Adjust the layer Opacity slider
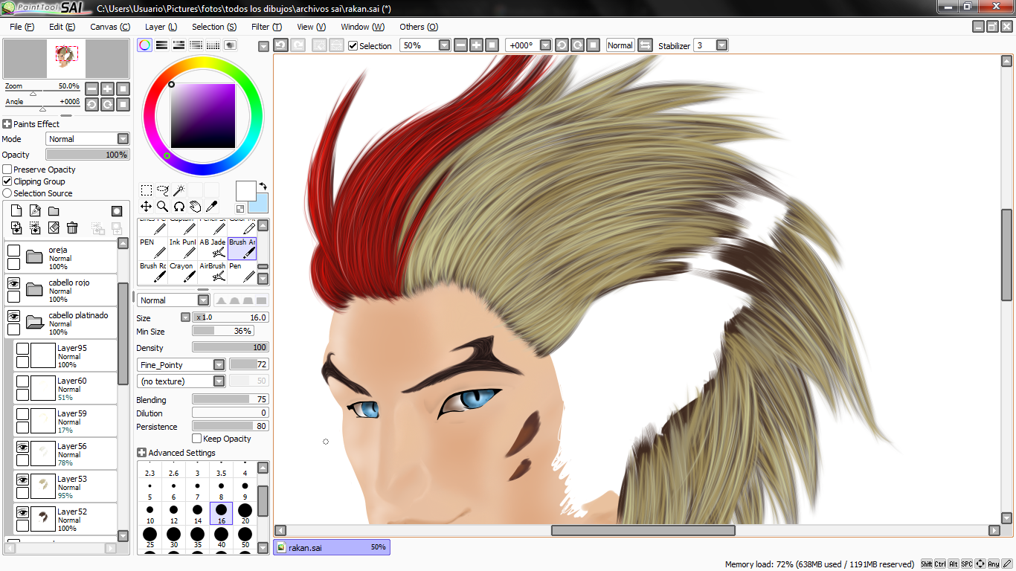This screenshot has width=1016, height=571. point(87,155)
